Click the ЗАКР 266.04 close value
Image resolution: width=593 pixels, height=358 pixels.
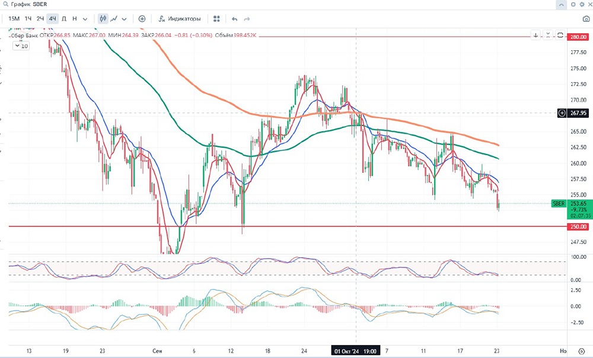[x=156, y=36]
